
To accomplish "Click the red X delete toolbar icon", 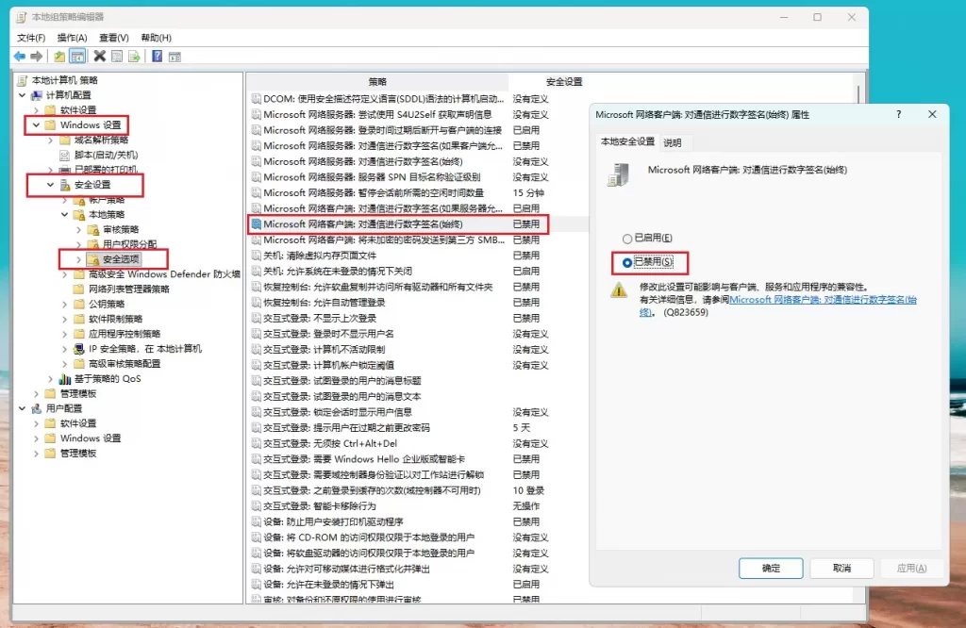I will click(x=100, y=57).
